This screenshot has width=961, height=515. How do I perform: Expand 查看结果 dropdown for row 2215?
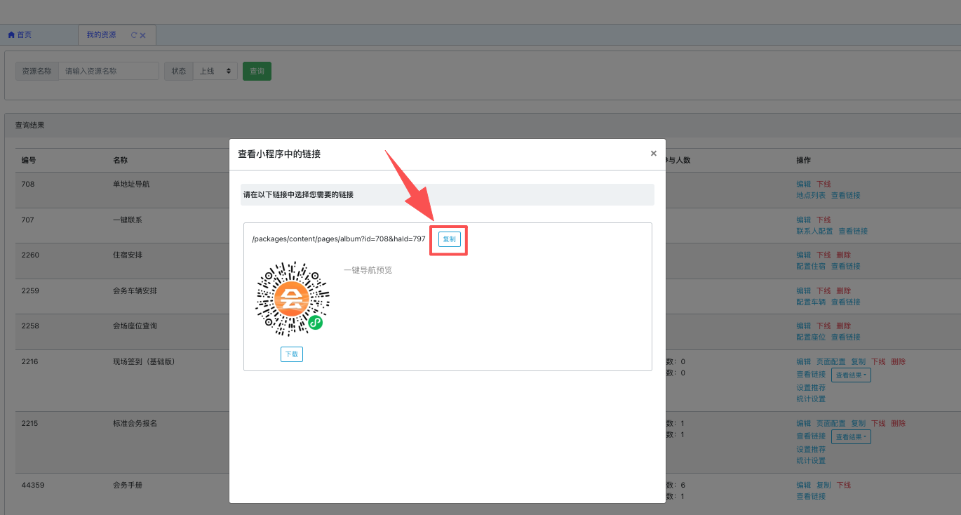851,437
